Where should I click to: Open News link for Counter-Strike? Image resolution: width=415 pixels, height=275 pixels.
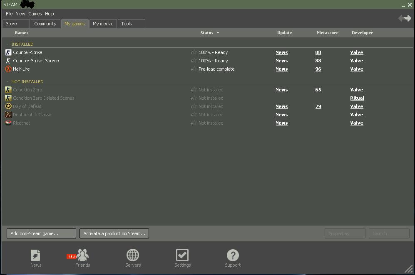282,53
